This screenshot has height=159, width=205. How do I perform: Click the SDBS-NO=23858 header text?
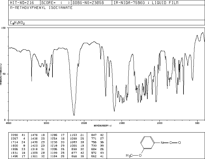[x=88, y=3]
